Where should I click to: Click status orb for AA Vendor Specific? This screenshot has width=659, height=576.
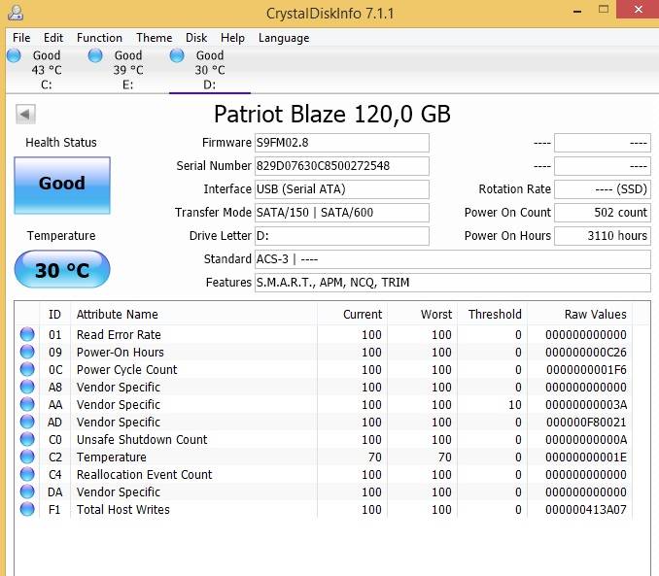pos(27,405)
